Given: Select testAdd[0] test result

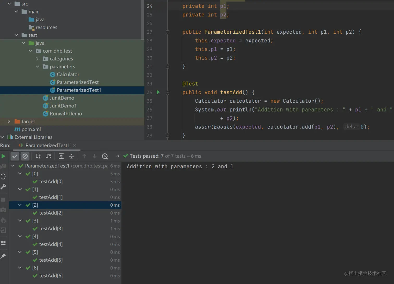Looking at the screenshot, I should 51,181.
